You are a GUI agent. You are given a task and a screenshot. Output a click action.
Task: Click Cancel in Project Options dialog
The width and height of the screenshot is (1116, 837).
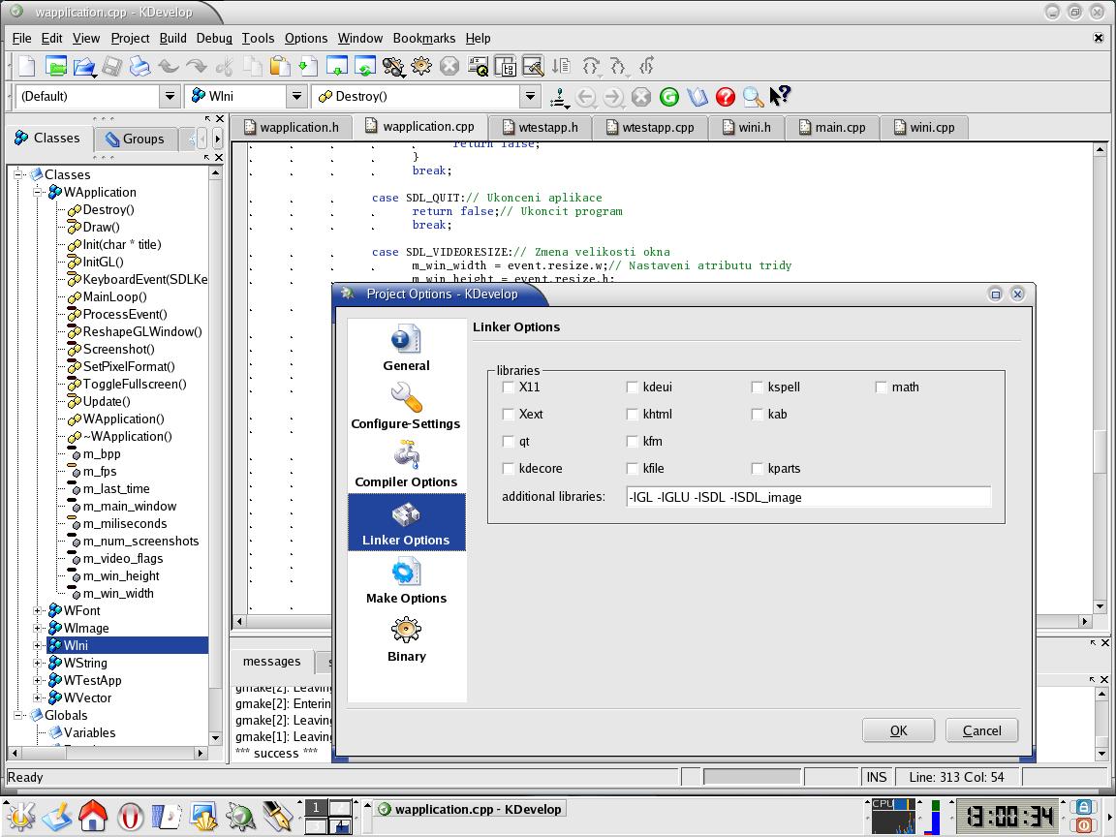point(981,731)
